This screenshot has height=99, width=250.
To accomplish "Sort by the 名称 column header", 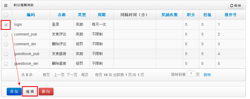I will (x=62, y=15).
